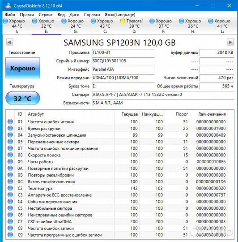
Task: Click status orb of attribute 05 row
Action: click(x=10, y=142)
